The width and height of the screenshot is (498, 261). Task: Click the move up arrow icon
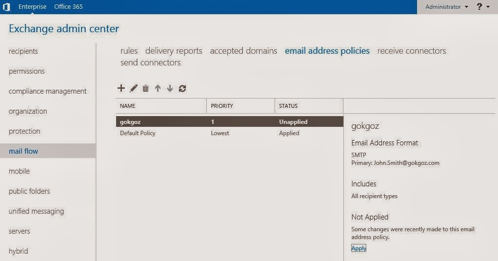point(158,88)
